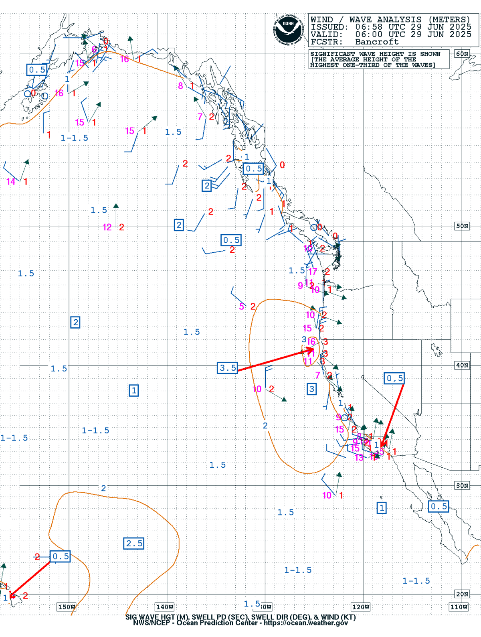
Task: Click the 40N latitude label
Action: coord(462,365)
